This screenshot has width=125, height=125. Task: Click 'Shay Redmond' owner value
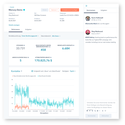pyautogui.click(x=13, y=15)
